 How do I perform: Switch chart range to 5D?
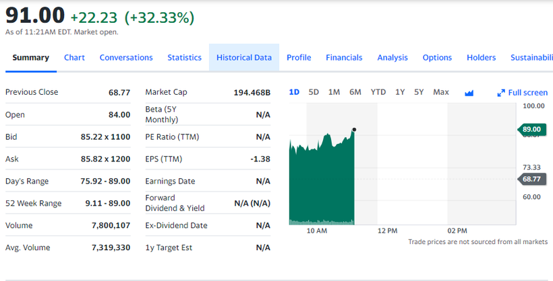tap(314, 92)
